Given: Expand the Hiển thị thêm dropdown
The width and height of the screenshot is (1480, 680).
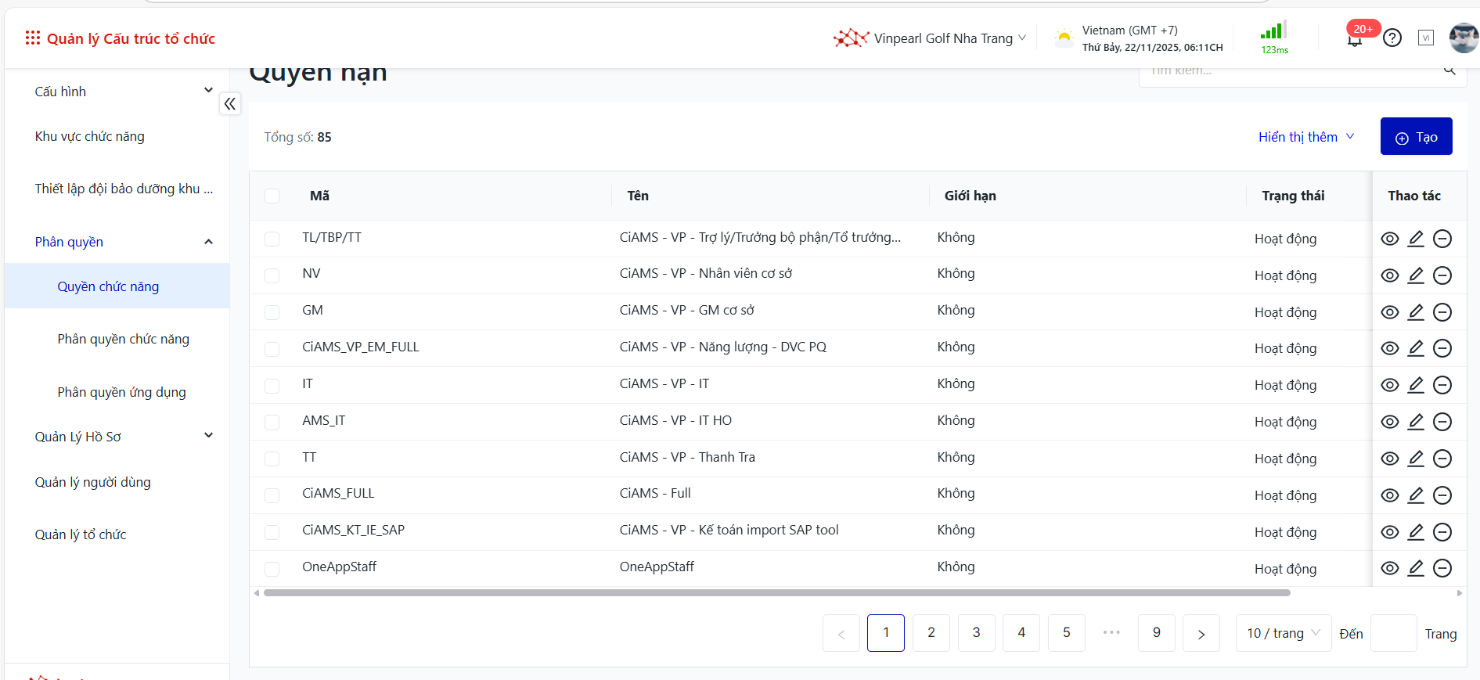Looking at the screenshot, I should pyautogui.click(x=1305, y=137).
